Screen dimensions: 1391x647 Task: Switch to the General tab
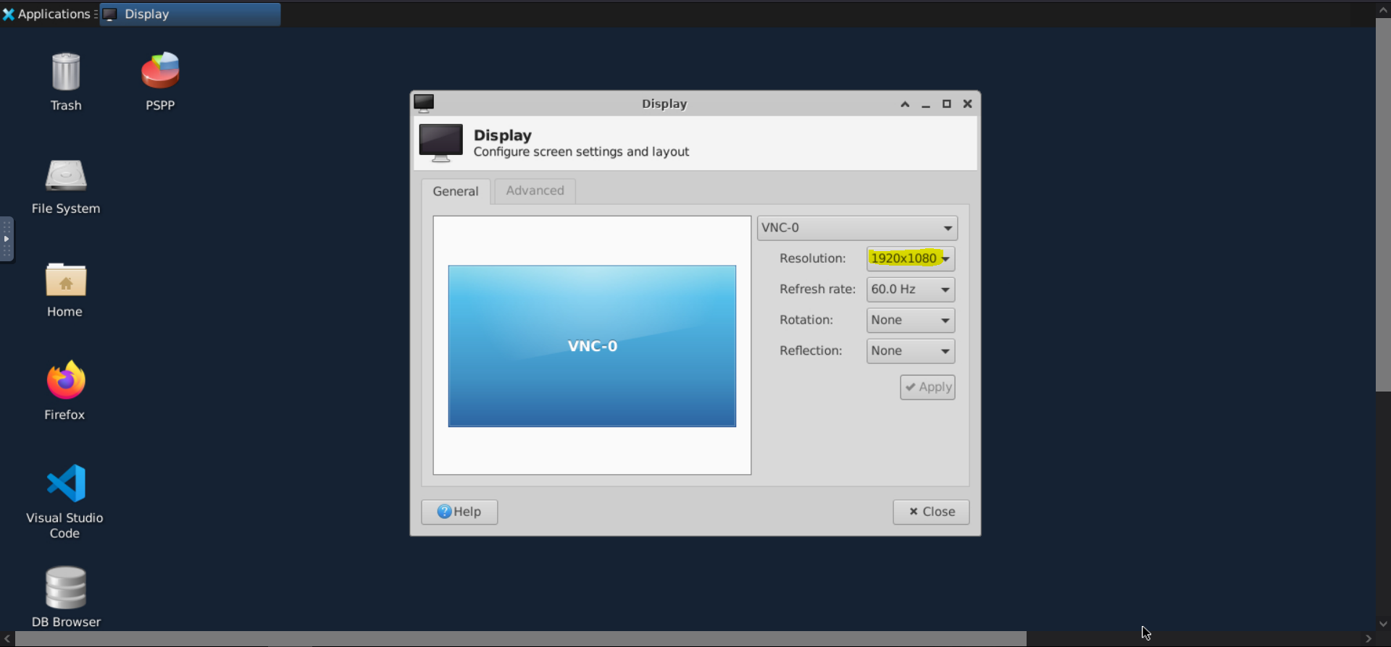coord(456,191)
